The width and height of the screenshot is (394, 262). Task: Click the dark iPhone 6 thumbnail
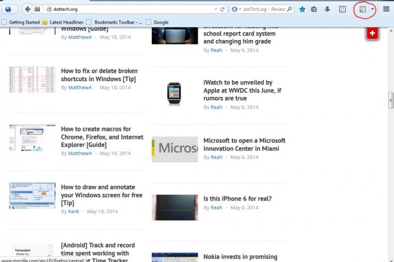pos(175,207)
